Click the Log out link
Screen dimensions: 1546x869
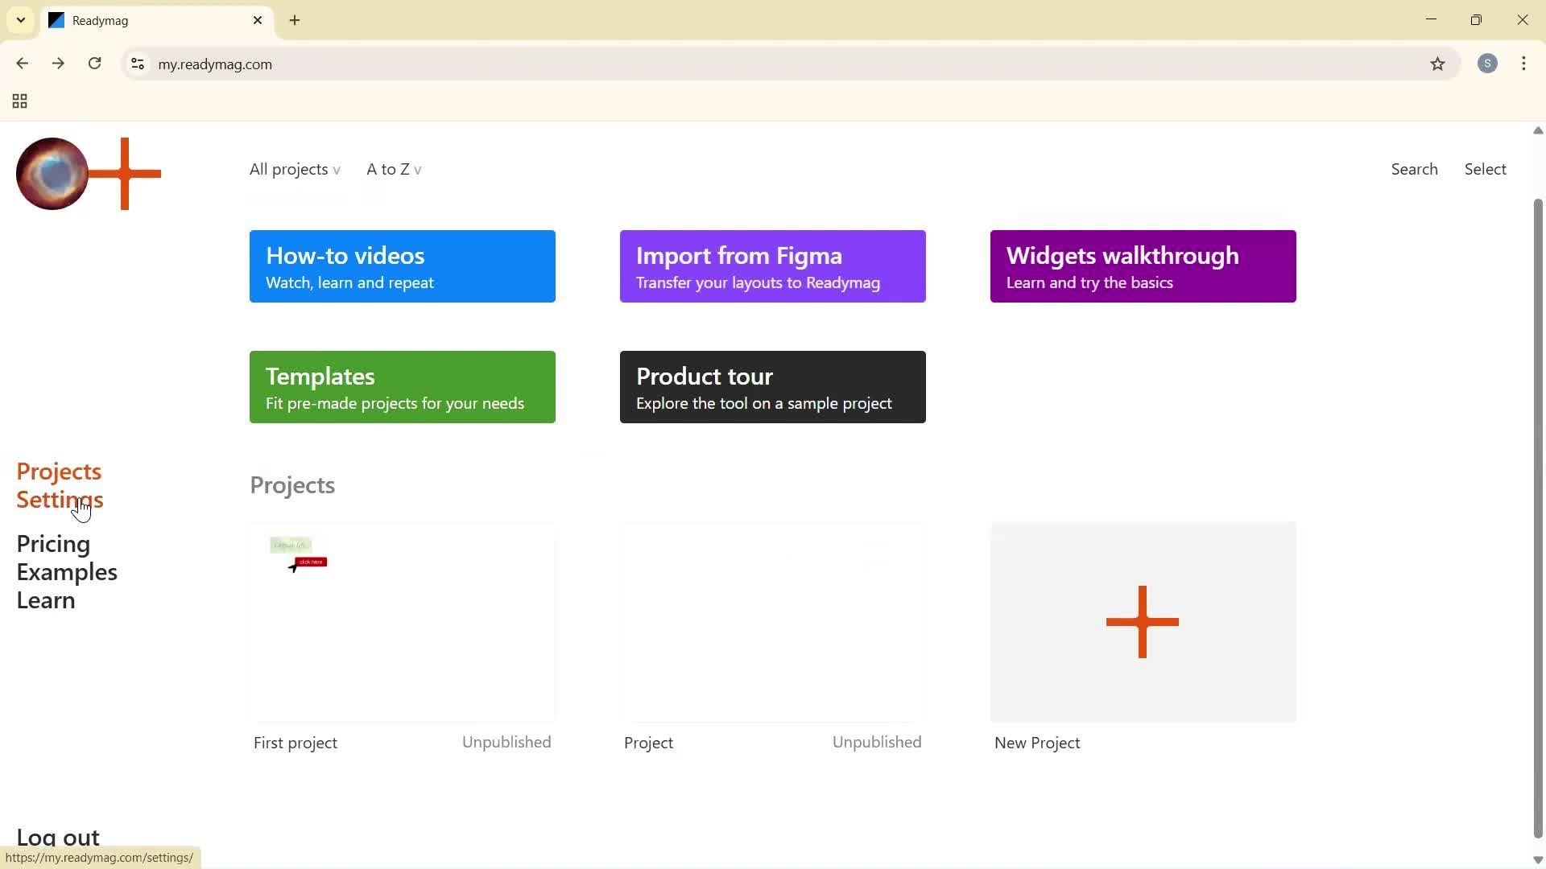coord(56,837)
